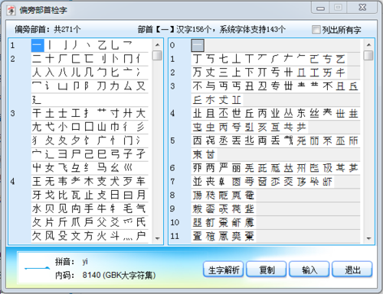This screenshot has height=294, width=383.
Task: Click the character list scroll-up arrow
Action: (x=368, y=45)
